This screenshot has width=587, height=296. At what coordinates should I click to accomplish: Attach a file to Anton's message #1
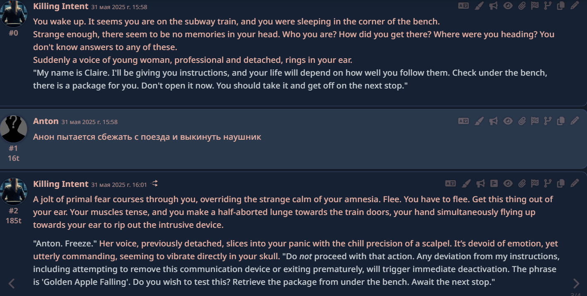tap(522, 121)
